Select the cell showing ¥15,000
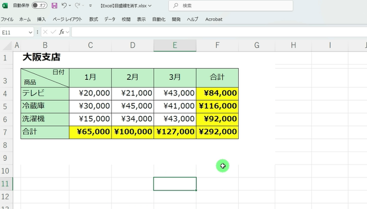The width and height of the screenshot is (367, 209). (x=90, y=120)
